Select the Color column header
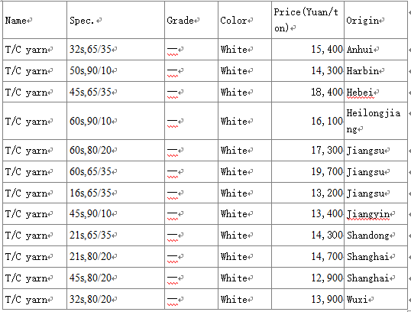Viewport: 411px width, 312px height. pos(244,20)
